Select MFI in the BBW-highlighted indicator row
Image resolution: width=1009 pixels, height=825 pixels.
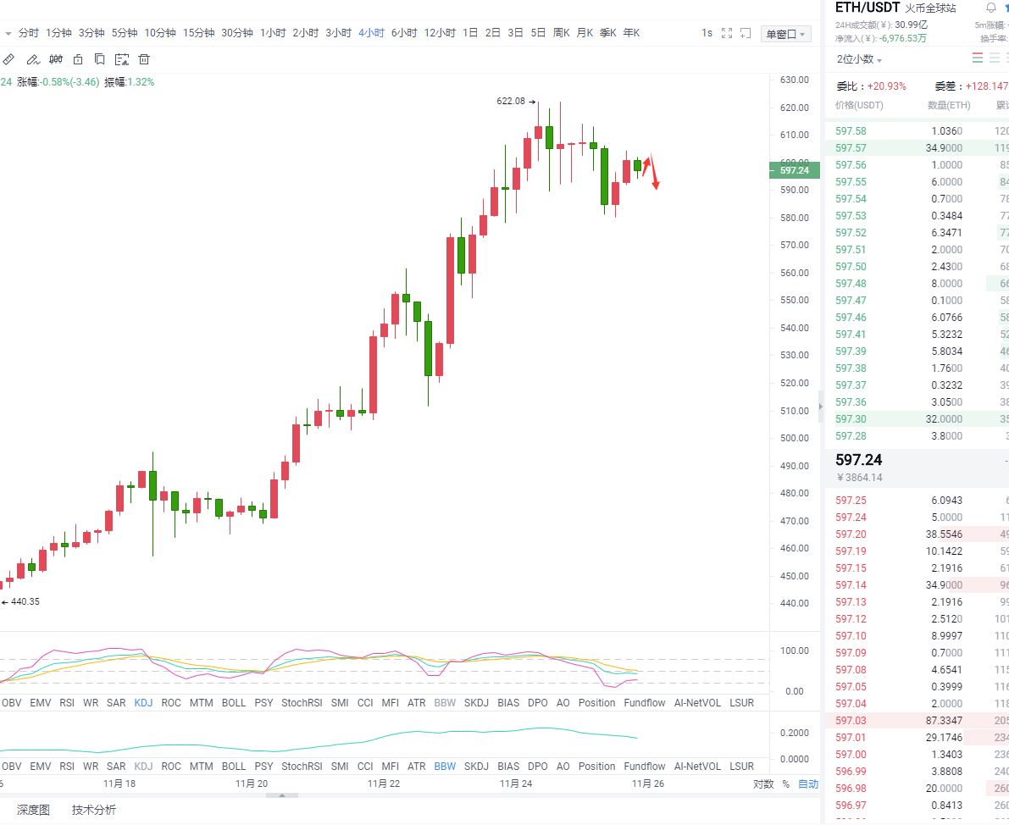point(390,767)
